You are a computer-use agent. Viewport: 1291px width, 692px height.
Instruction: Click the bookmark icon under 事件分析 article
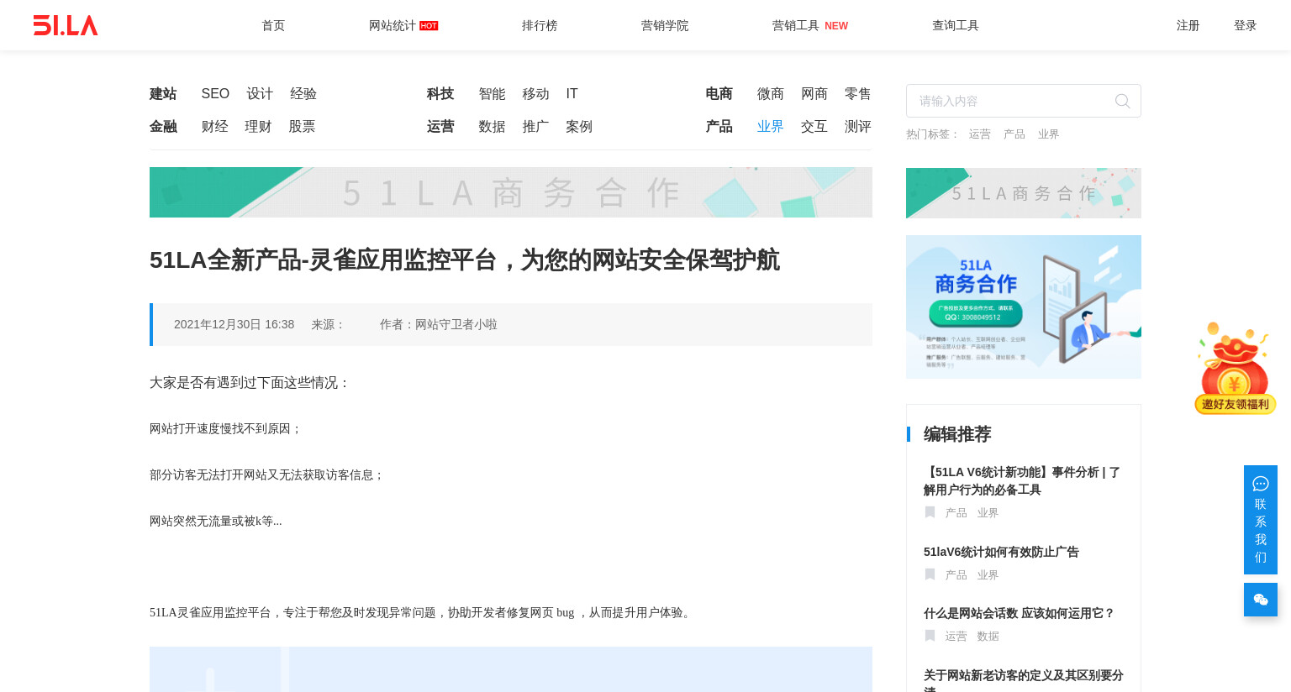(930, 512)
